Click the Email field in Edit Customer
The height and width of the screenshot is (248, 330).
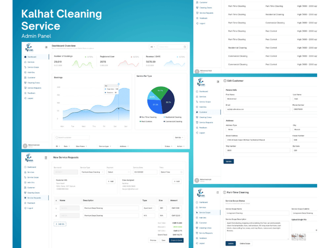pos(258,109)
